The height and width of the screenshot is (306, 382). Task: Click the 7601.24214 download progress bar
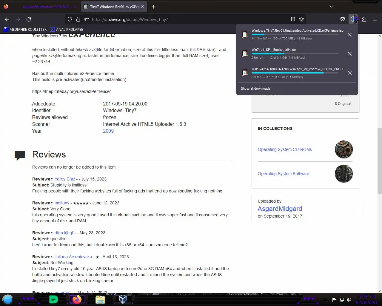coord(295,73)
